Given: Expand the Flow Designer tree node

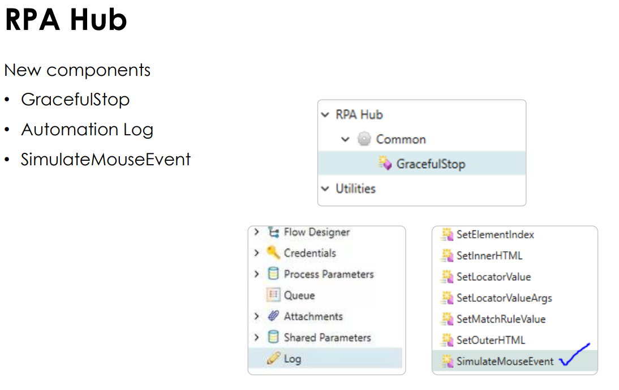Looking at the screenshot, I should 256,232.
